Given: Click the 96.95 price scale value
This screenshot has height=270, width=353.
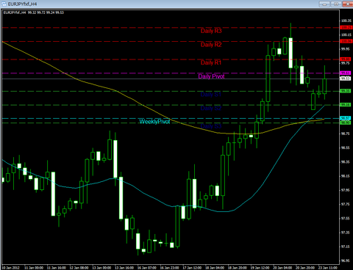Looking at the screenshot, I should click(346, 260).
